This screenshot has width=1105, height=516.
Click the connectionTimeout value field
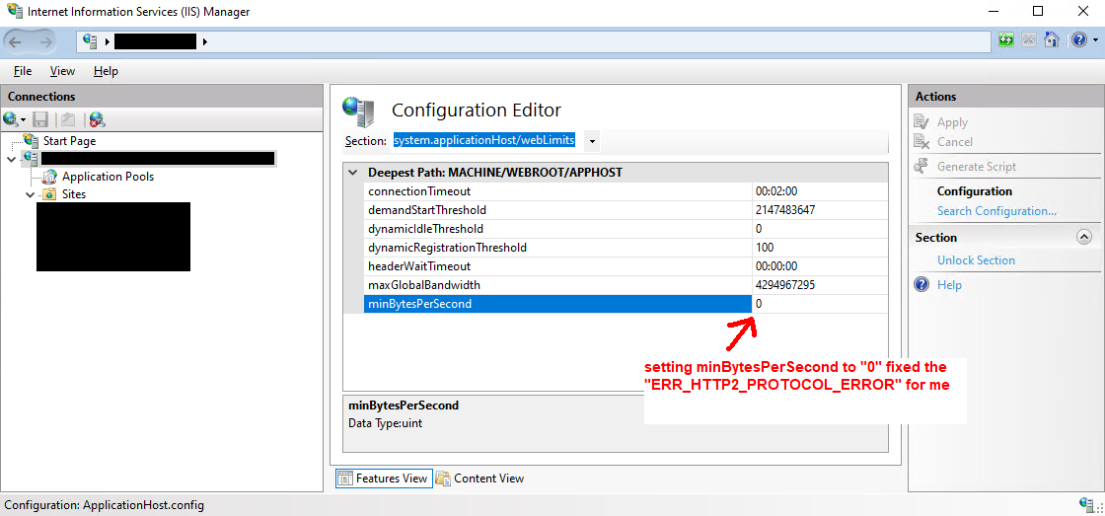(x=819, y=191)
